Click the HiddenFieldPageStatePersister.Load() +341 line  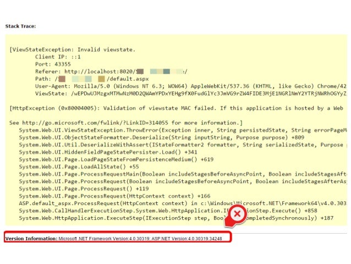108,152
